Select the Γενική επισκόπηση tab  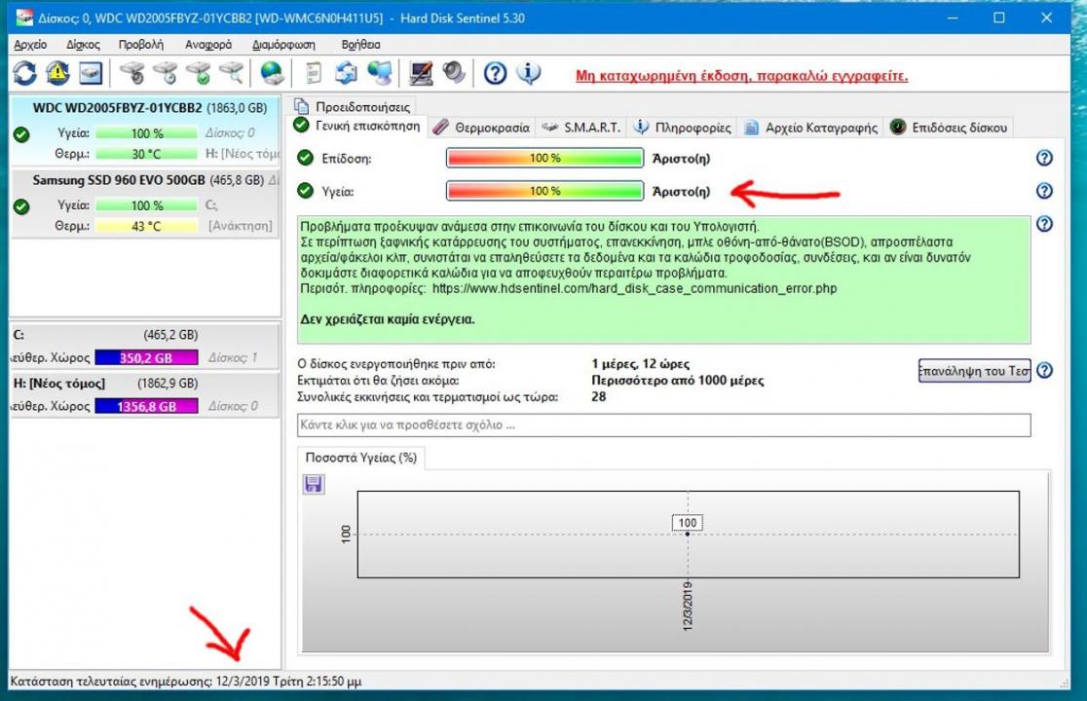pyautogui.click(x=357, y=126)
